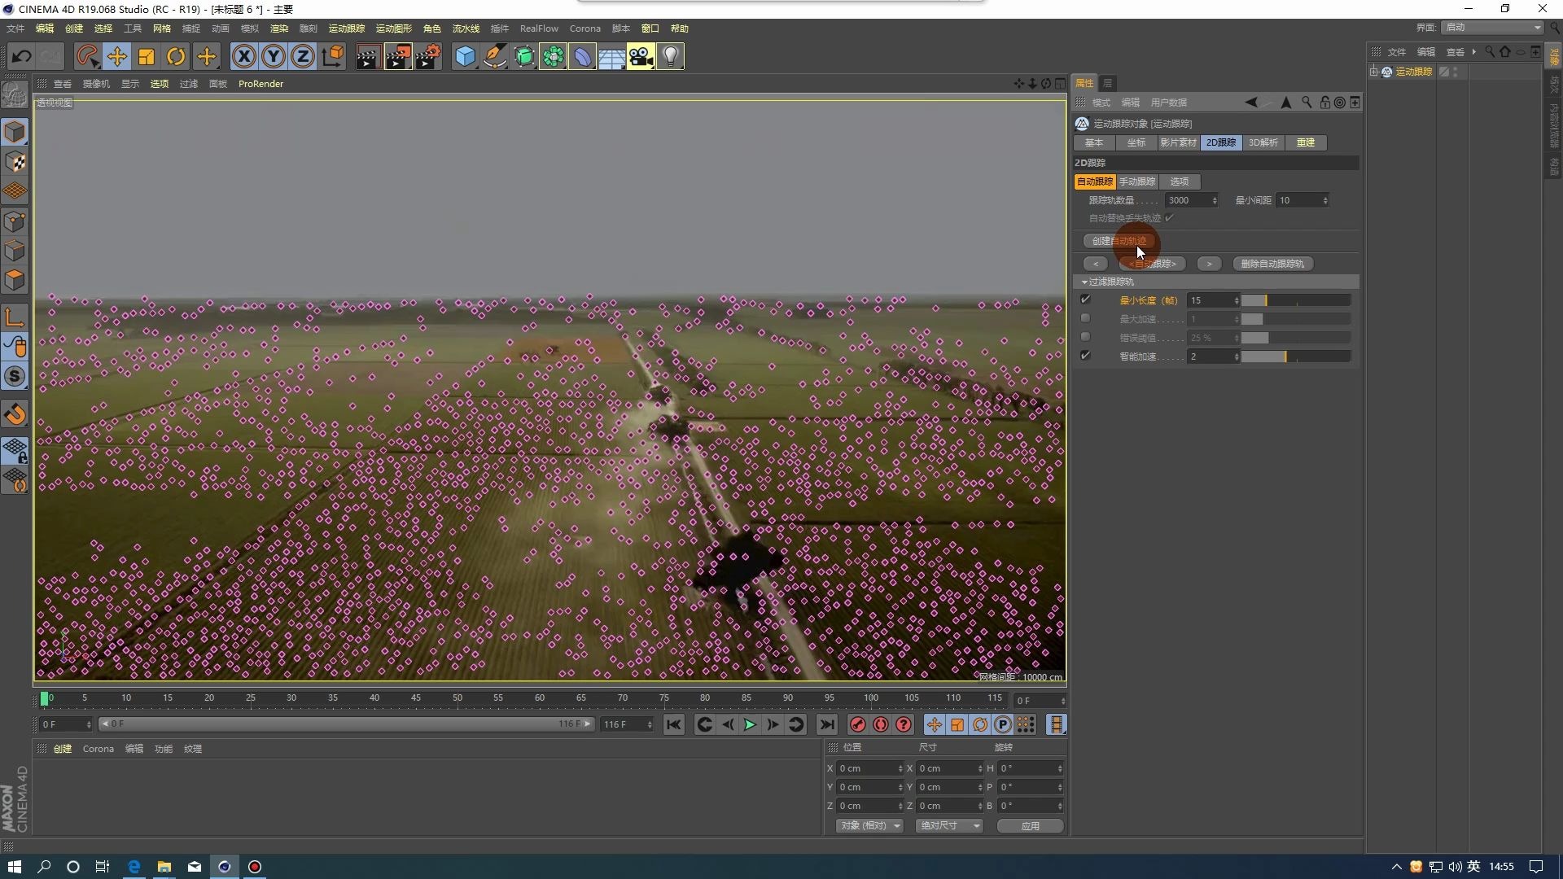Click the Cube primitive icon
This screenshot has width=1563, height=879.
pos(465,56)
